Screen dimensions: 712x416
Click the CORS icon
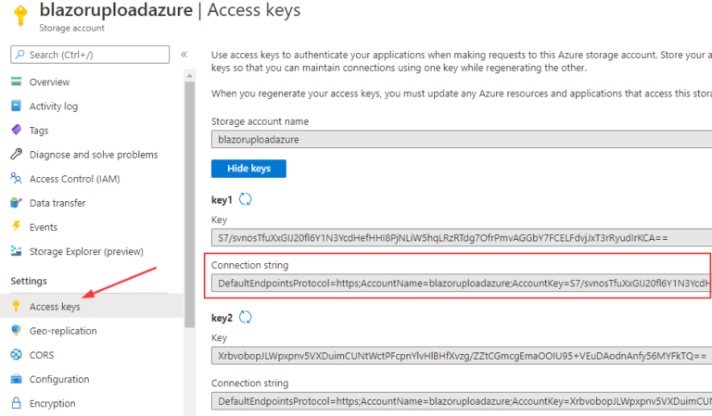(17, 354)
